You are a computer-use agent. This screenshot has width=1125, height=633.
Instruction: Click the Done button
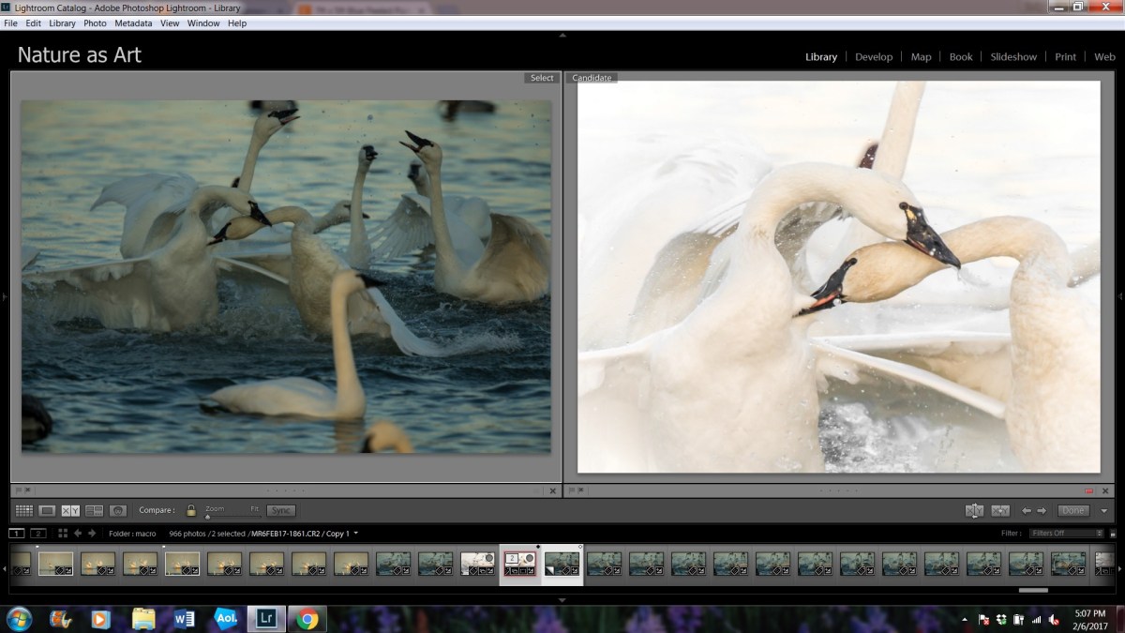(x=1072, y=511)
